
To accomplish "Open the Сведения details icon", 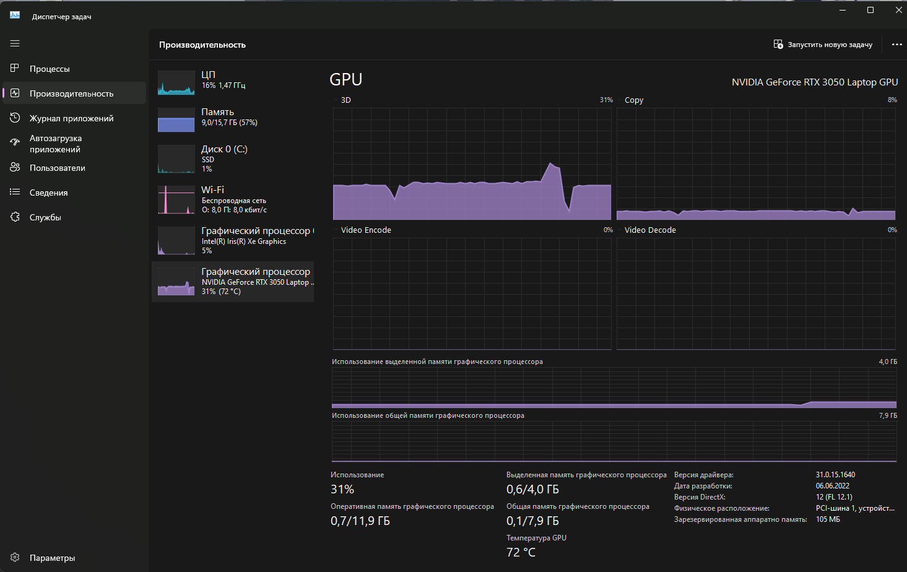I will pos(15,192).
